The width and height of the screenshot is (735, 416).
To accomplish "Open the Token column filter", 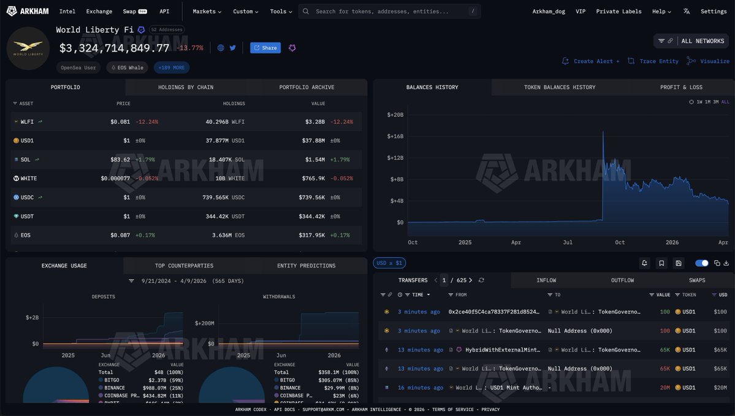I will click(x=677, y=295).
